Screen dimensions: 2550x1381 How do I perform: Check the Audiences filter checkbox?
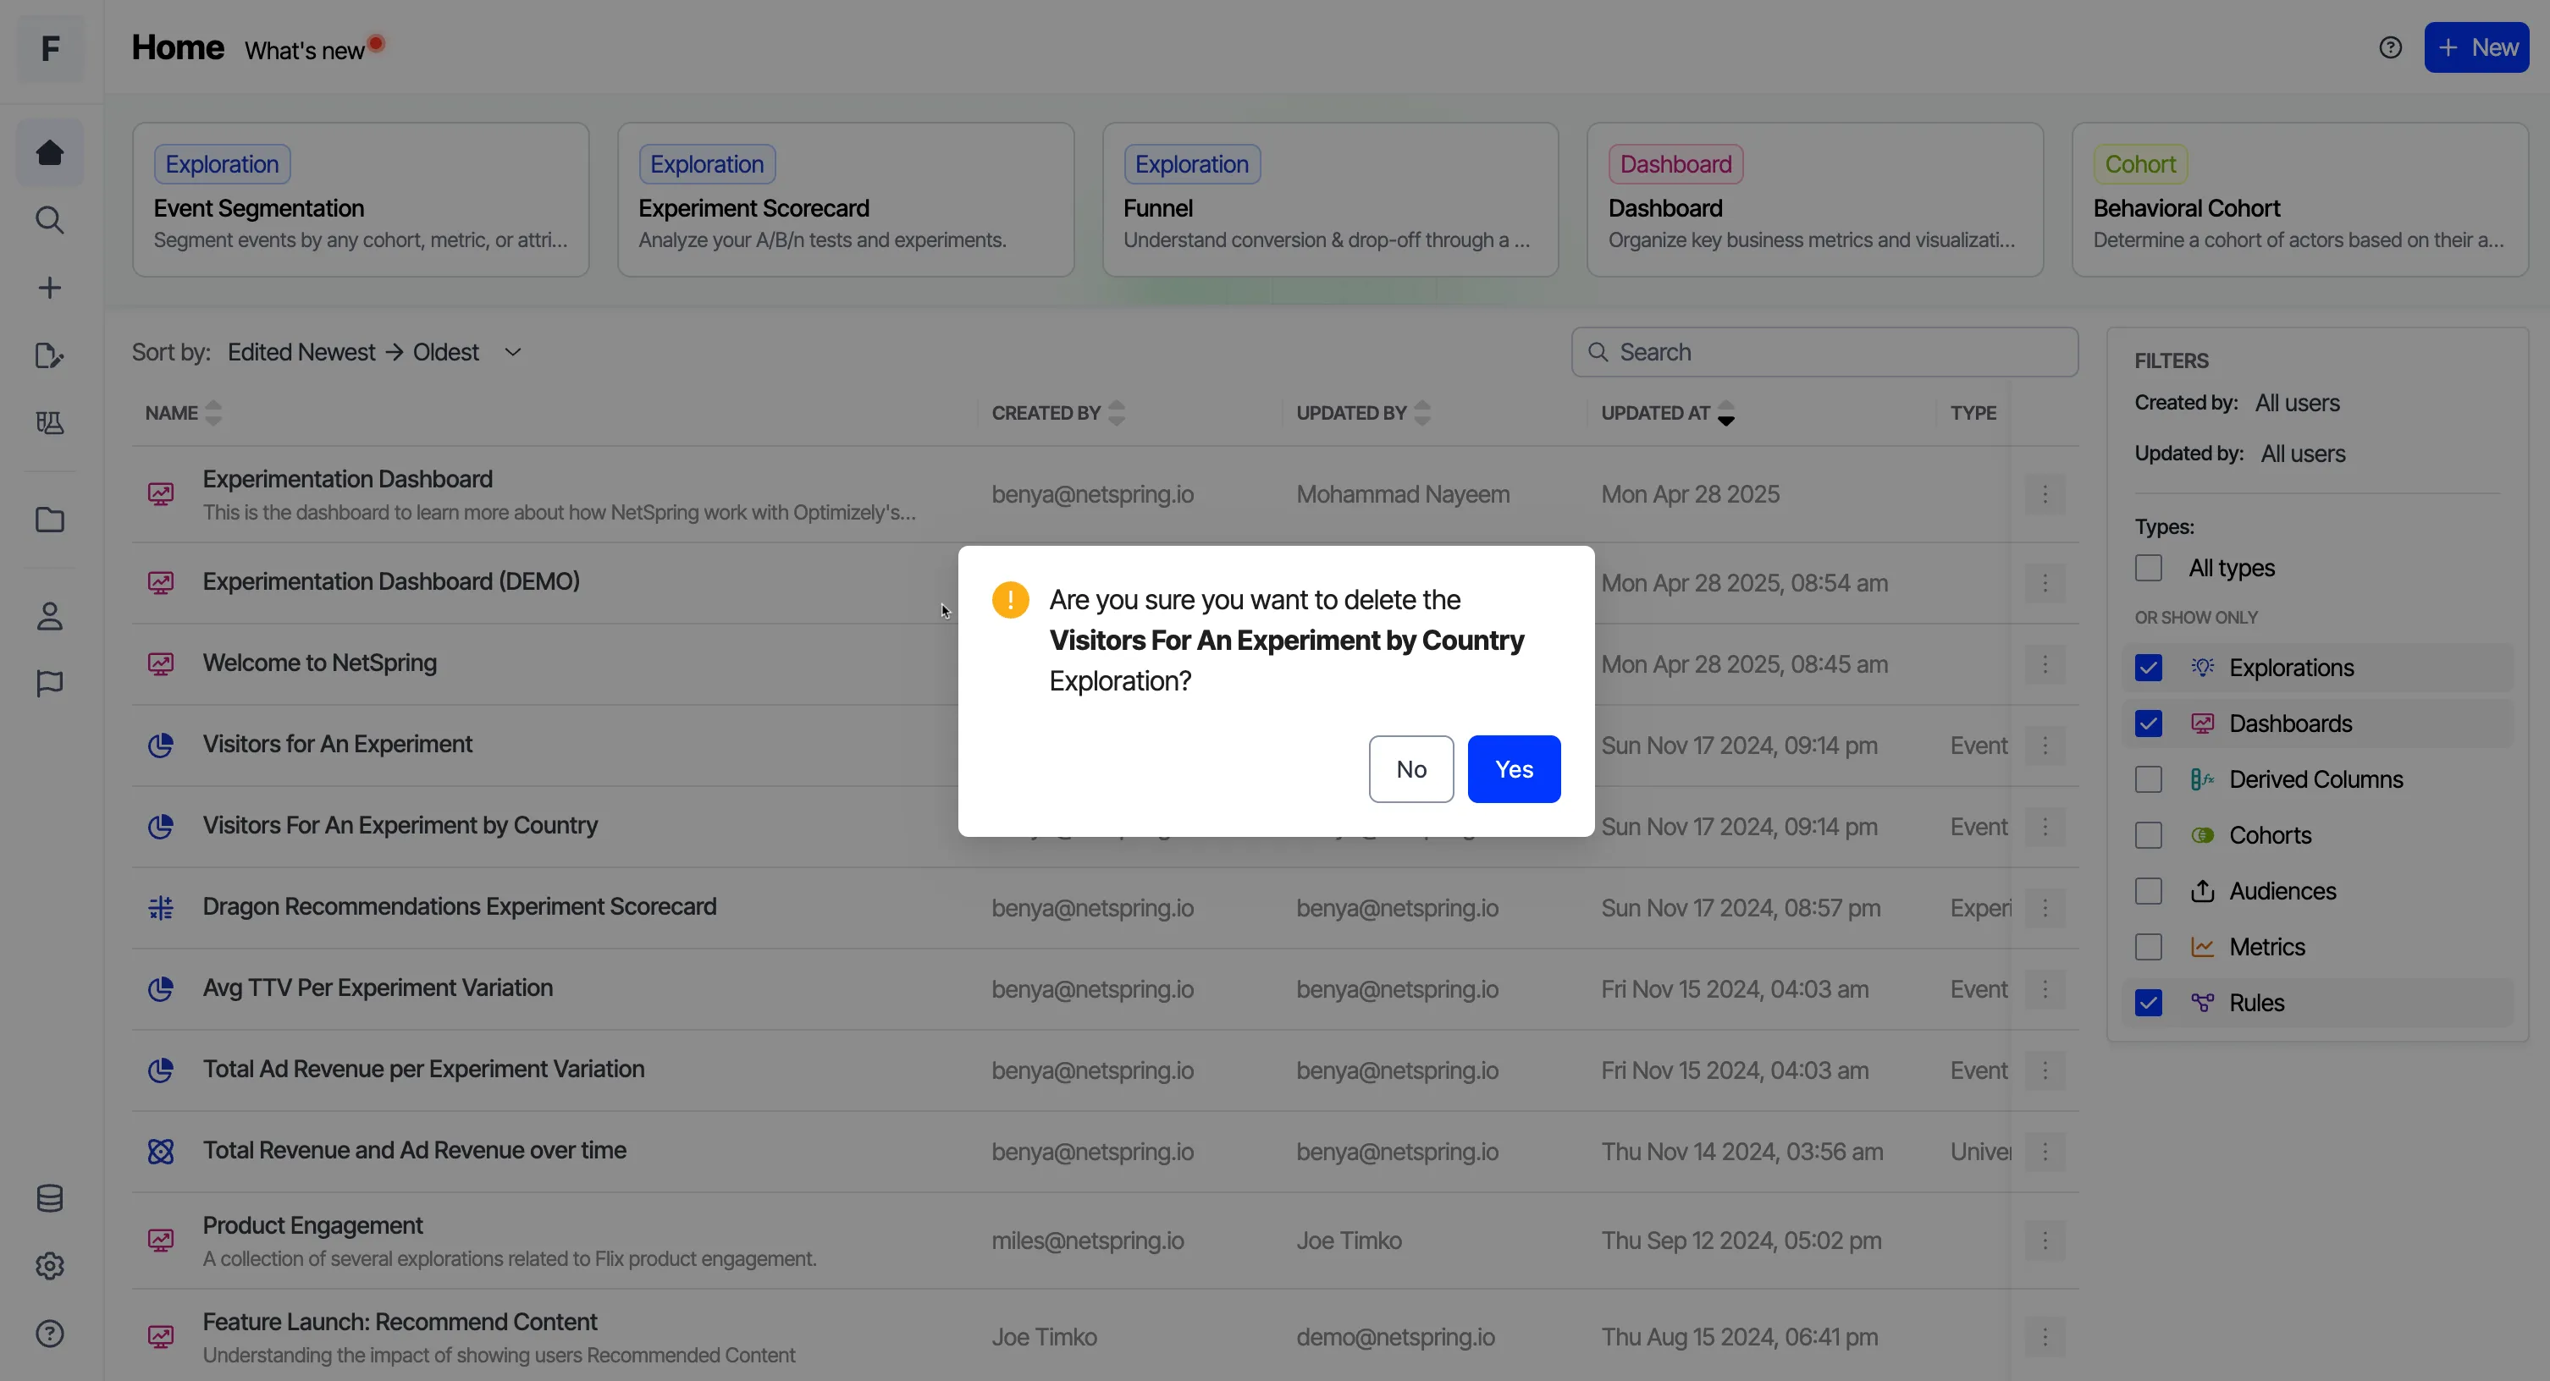2148,891
